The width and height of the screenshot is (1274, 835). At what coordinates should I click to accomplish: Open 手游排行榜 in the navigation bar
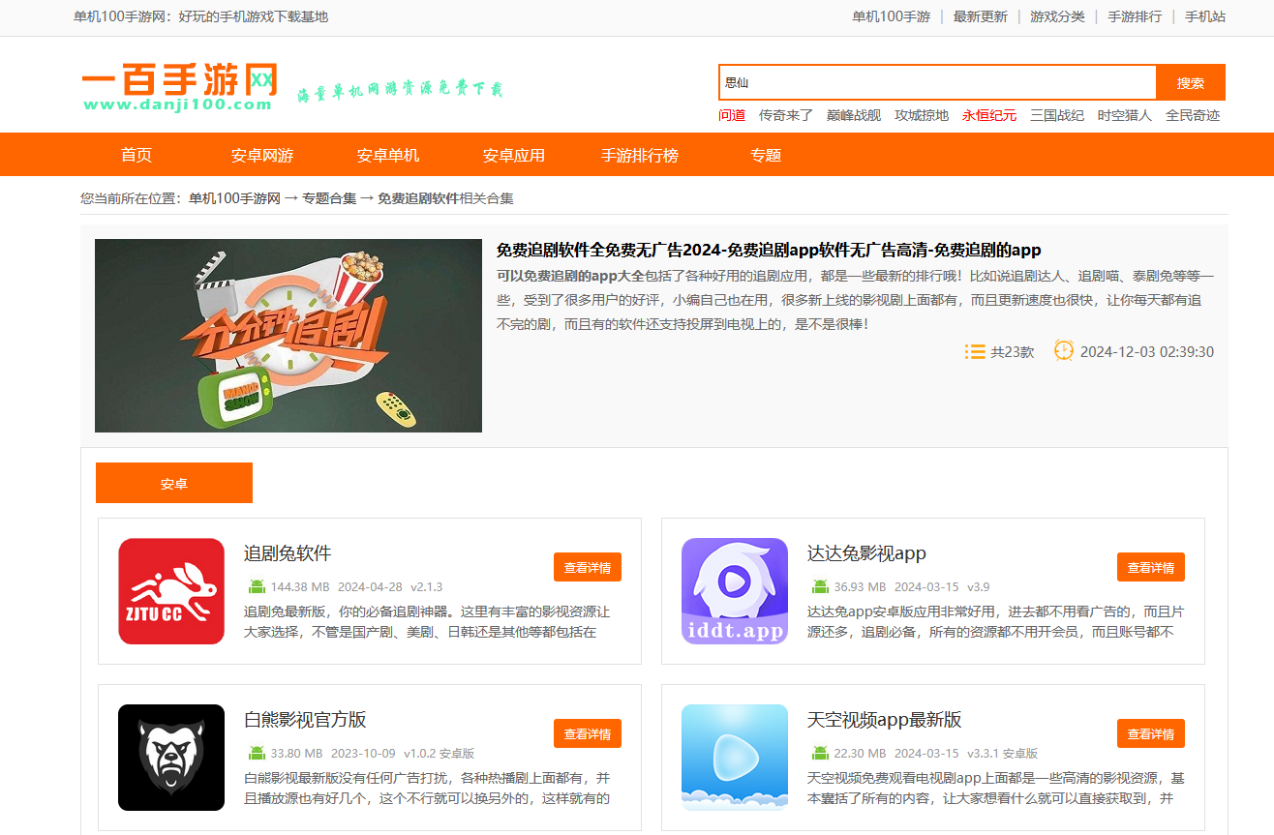tap(640, 155)
